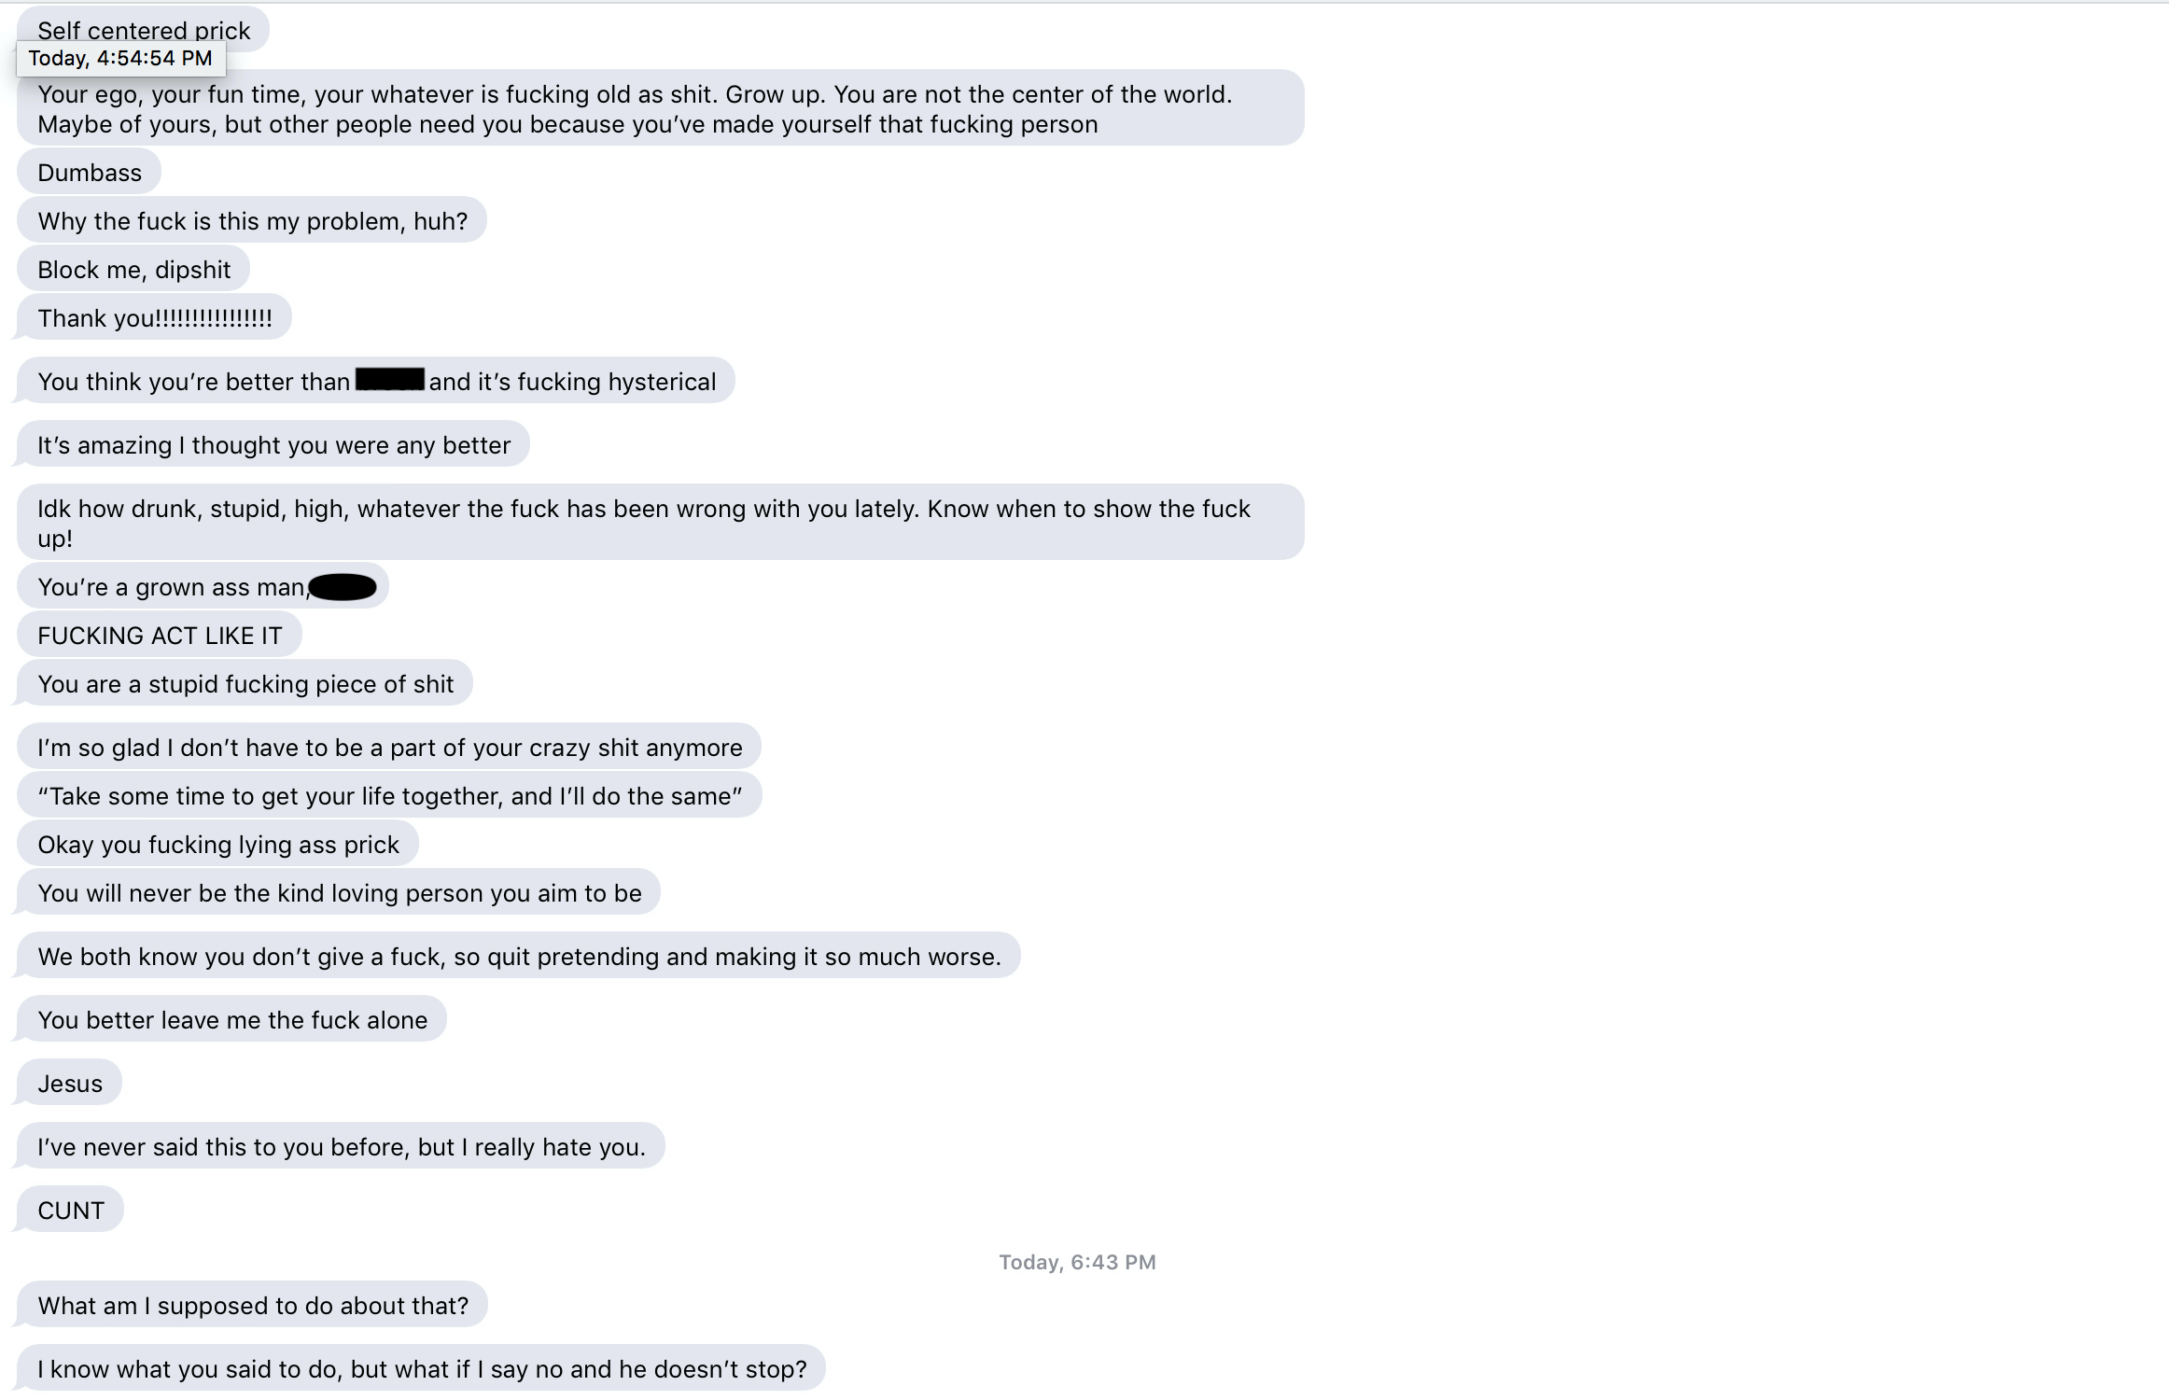
Task: Click the "I know what you said" message
Action: [422, 1369]
